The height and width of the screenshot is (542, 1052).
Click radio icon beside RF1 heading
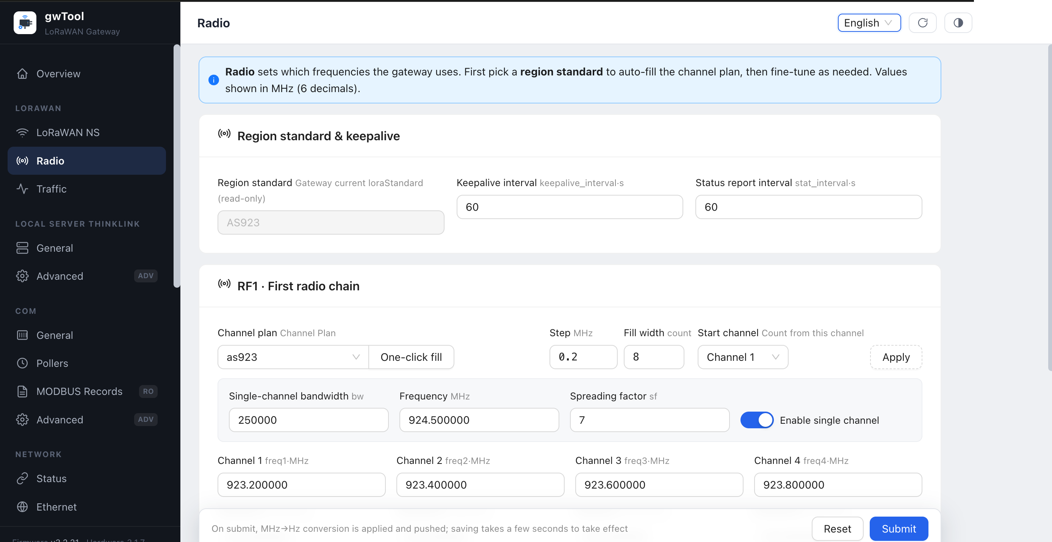(224, 284)
